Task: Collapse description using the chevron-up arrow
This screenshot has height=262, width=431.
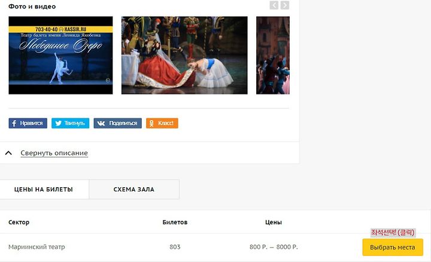Action: pyautogui.click(x=8, y=153)
